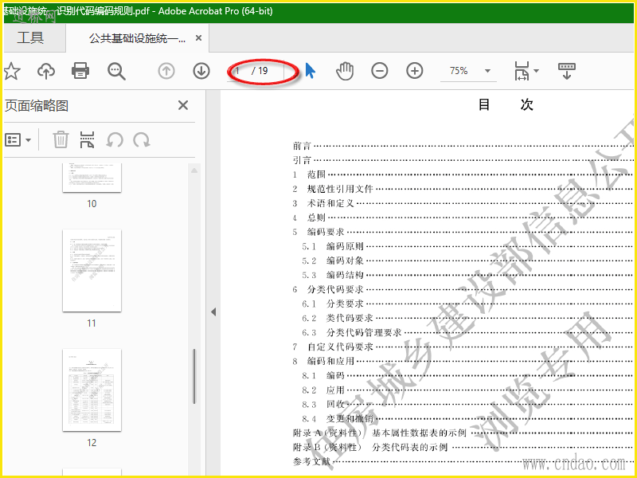Go to next page arrow
This screenshot has width=637, height=478.
201,71
